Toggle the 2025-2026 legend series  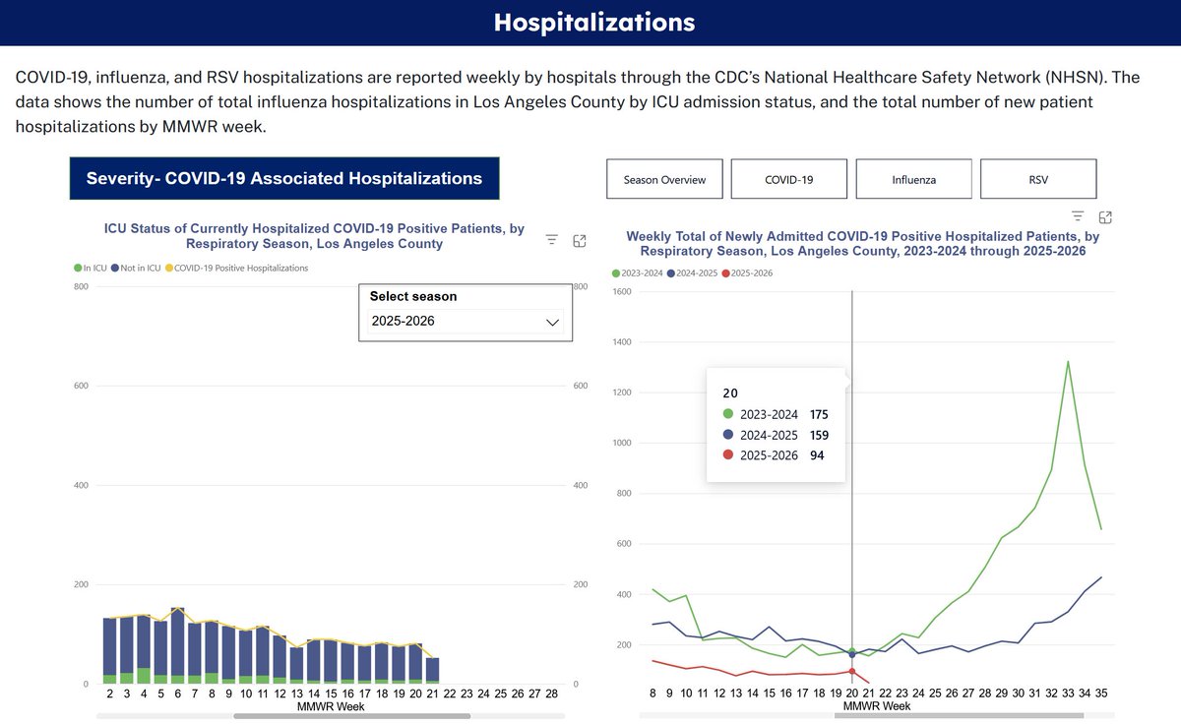[747, 272]
